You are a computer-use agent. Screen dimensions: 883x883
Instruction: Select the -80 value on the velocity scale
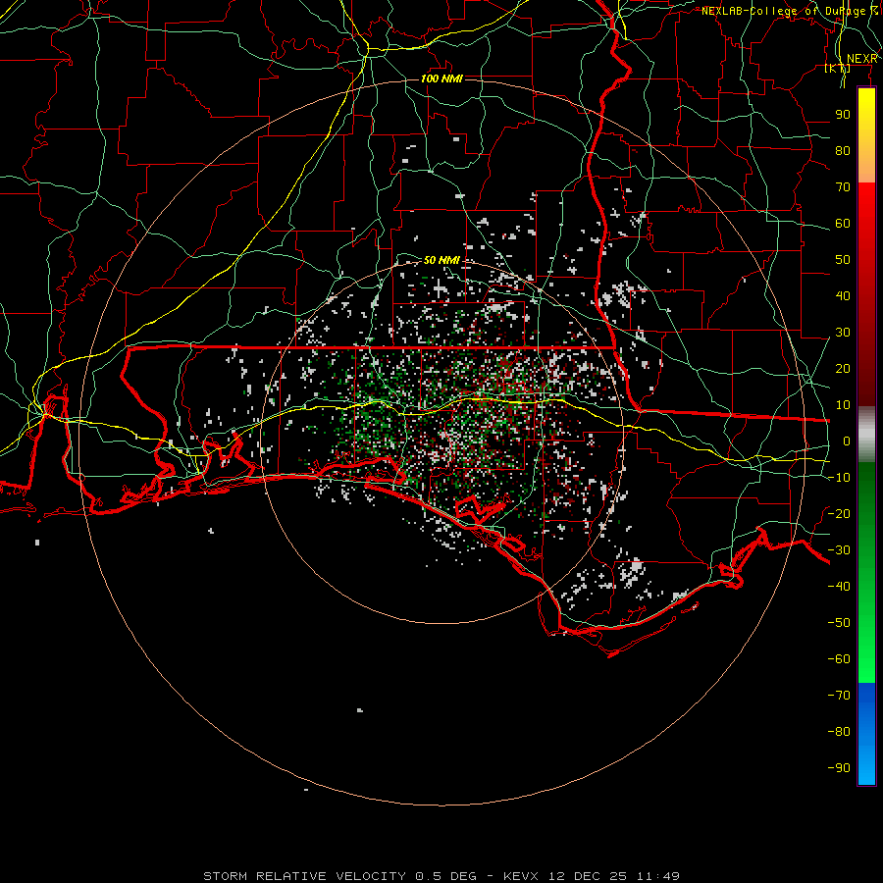pos(839,732)
